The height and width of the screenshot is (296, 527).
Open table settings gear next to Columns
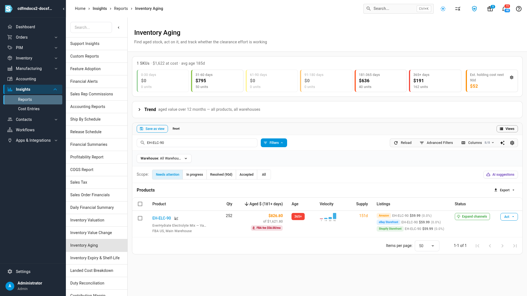coord(512,143)
